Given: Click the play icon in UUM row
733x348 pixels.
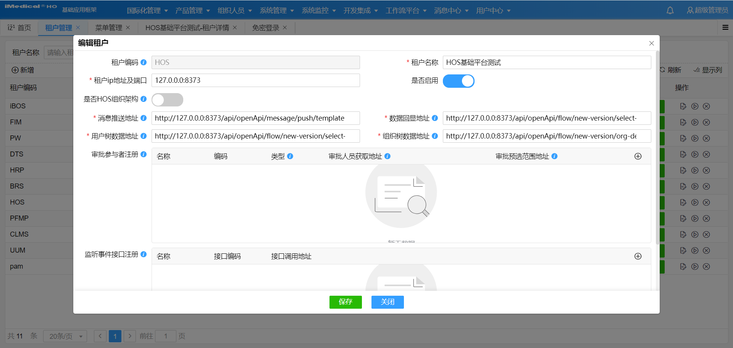Looking at the screenshot, I should 695,250.
